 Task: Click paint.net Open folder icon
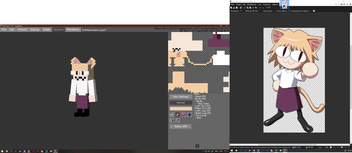[x=234, y=8]
